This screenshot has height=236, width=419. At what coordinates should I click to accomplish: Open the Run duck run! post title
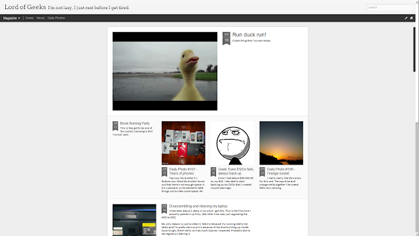249,35
